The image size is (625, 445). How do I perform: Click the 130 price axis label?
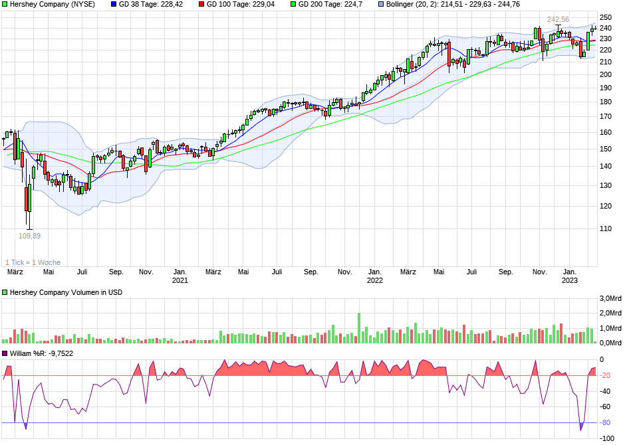pyautogui.click(x=606, y=185)
